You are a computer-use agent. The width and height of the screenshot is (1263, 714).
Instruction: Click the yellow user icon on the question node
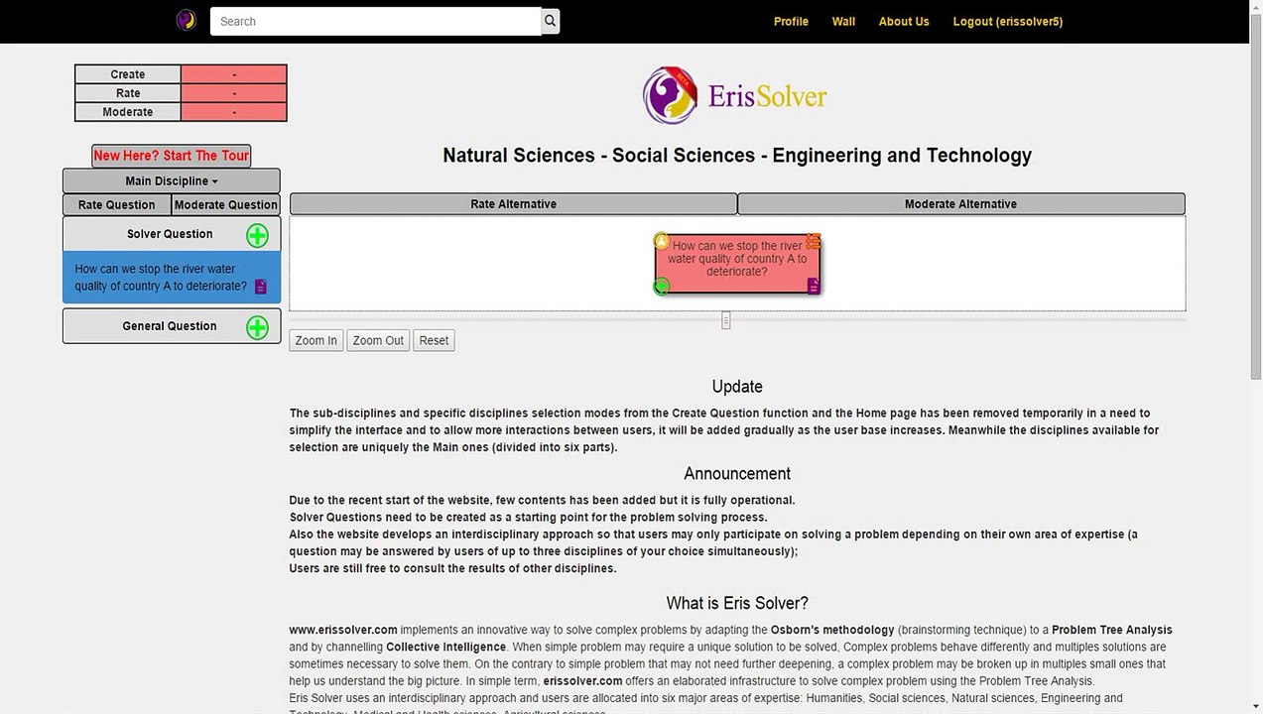pyautogui.click(x=662, y=241)
